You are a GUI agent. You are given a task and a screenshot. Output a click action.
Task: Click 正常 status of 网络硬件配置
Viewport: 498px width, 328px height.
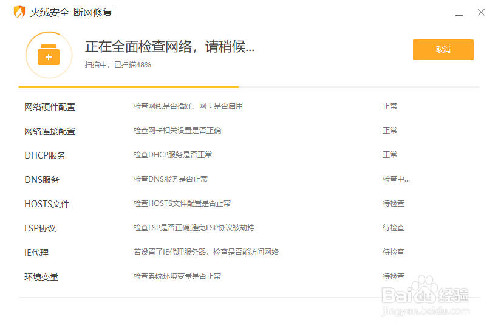click(x=390, y=106)
